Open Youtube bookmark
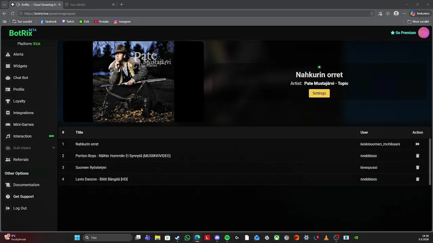The image size is (433, 243). pyautogui.click(x=101, y=22)
